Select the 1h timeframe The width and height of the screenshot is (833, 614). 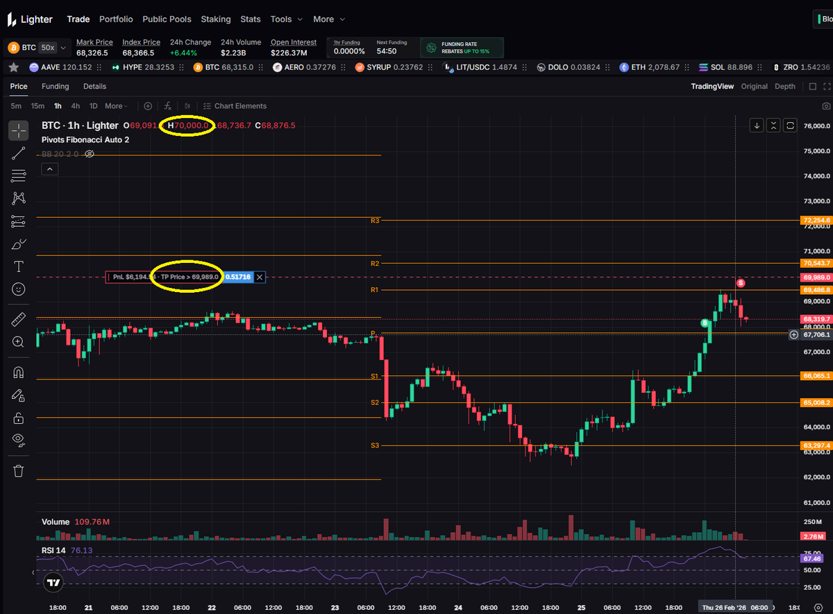(58, 106)
